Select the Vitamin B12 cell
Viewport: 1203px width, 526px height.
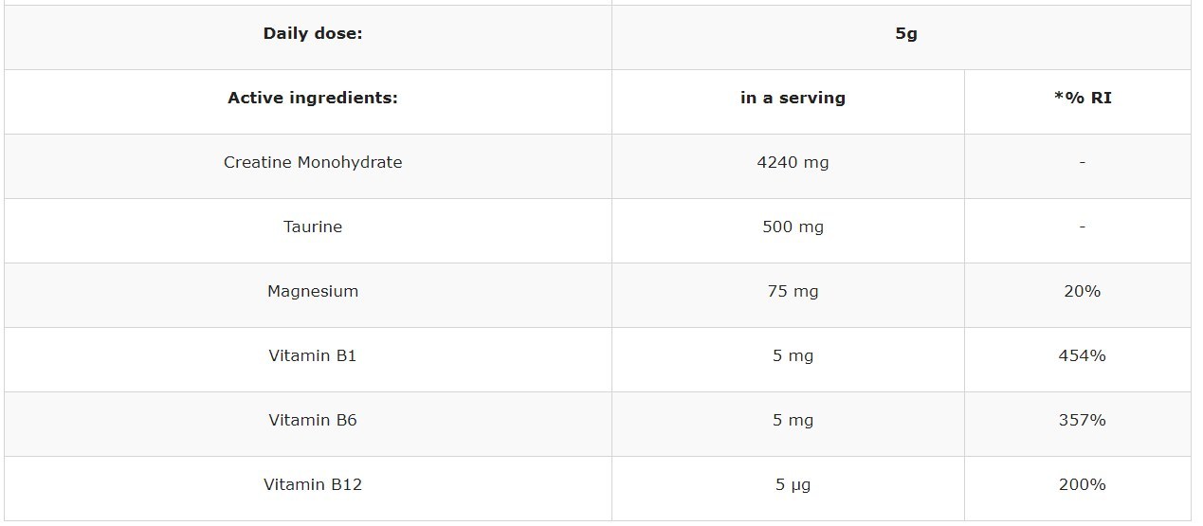[x=313, y=484]
